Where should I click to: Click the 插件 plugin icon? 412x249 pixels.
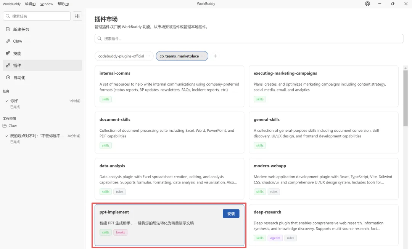coord(8,65)
